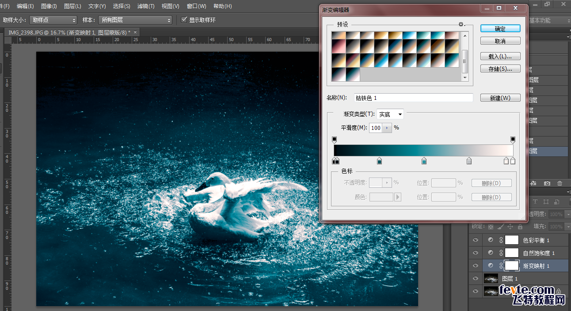Screen dimensions: 571x311
Task: Hide the Gradient Map 1 layer
Action: [476, 266]
